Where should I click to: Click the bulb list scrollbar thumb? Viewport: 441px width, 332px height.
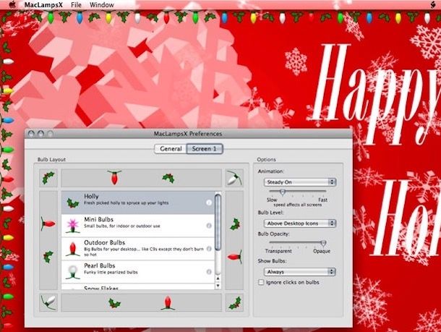(x=218, y=222)
